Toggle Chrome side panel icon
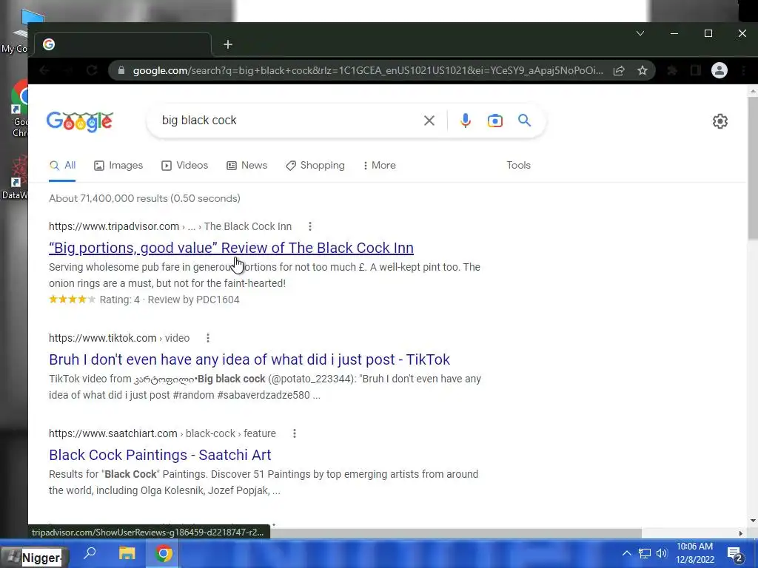758x568 pixels. click(x=696, y=70)
